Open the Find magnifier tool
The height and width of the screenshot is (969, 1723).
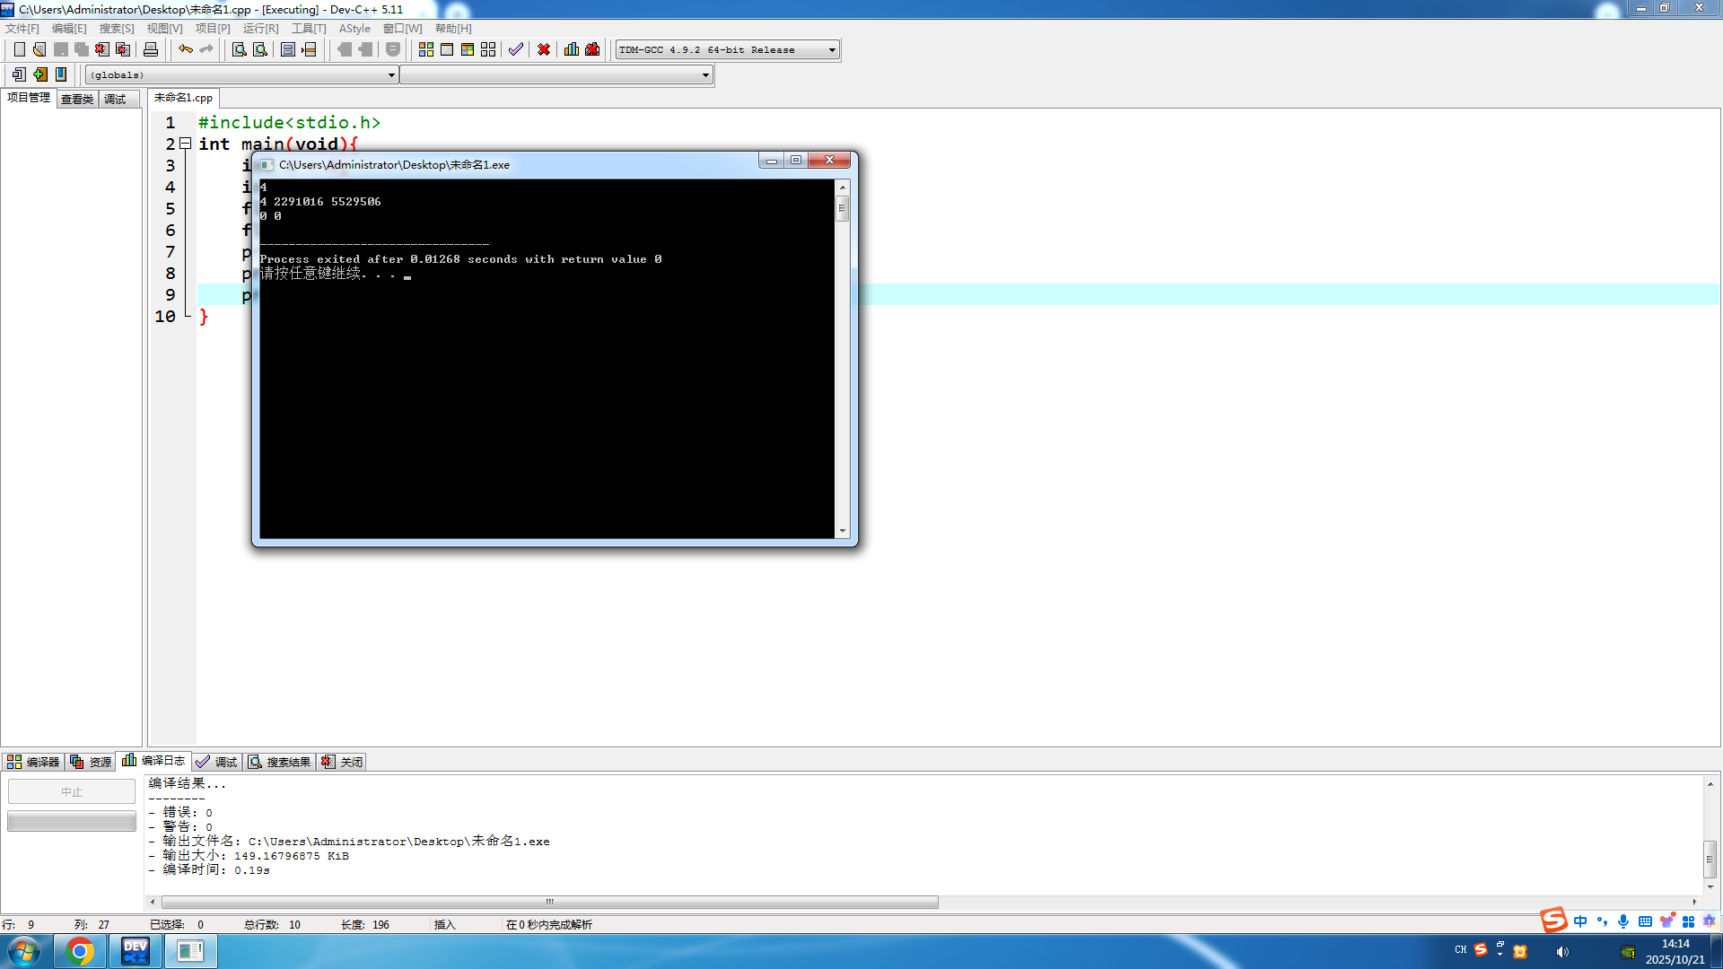pyautogui.click(x=239, y=49)
